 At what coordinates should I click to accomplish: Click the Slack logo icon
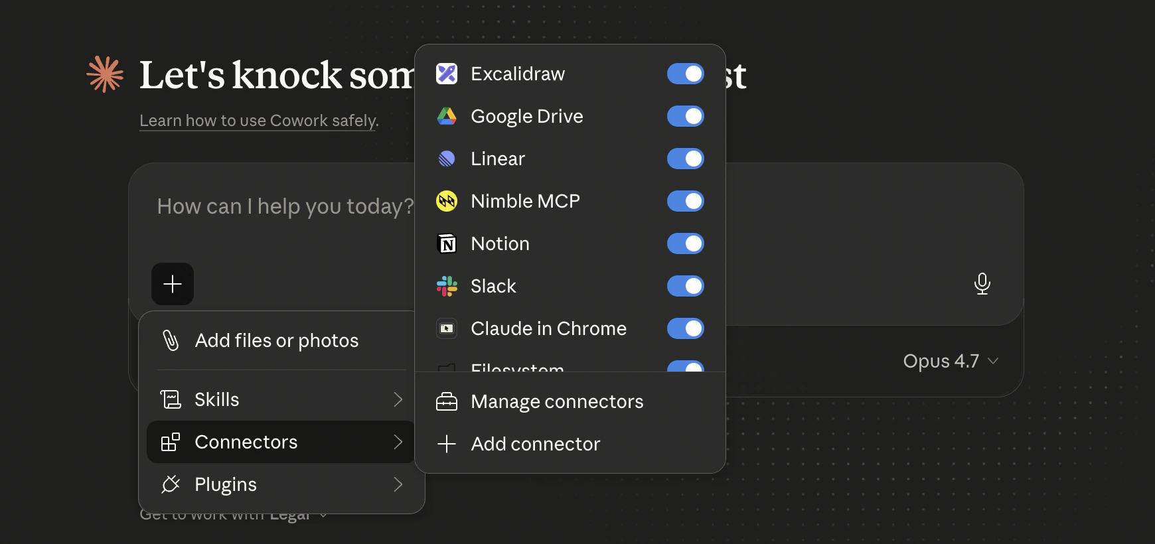point(447,286)
